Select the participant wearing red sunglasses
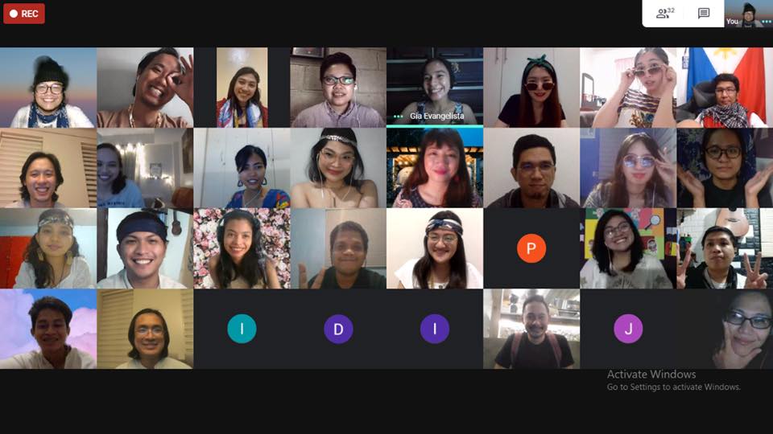Screen dimensions: 773x434 (x=531, y=87)
